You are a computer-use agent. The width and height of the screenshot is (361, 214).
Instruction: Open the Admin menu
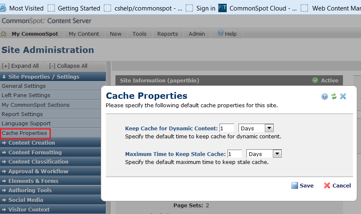click(196, 34)
